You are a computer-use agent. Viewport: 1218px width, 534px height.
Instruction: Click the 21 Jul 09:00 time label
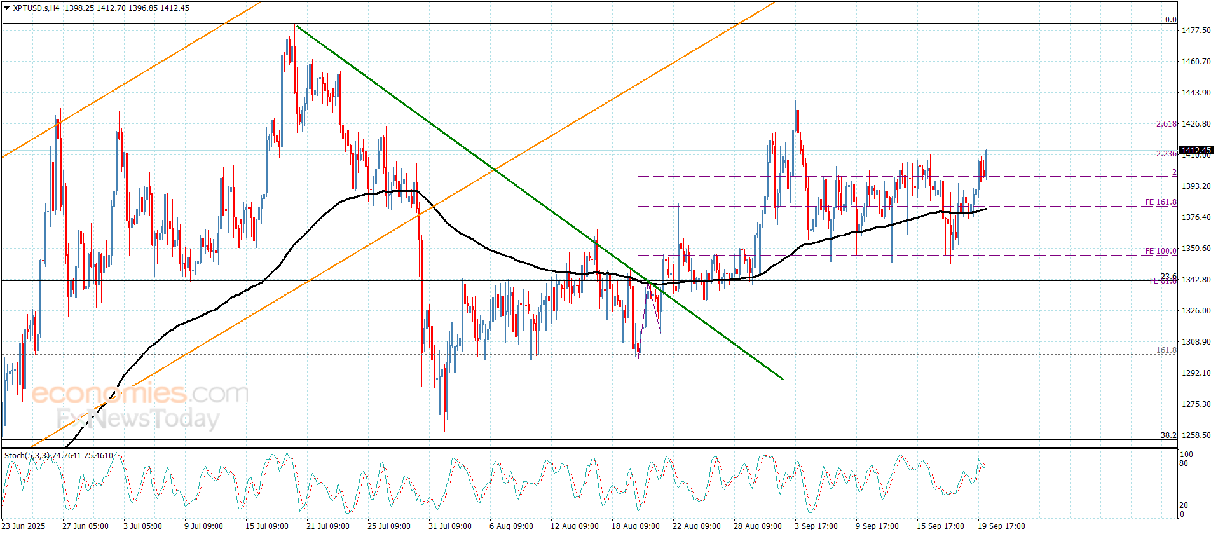coord(328,526)
